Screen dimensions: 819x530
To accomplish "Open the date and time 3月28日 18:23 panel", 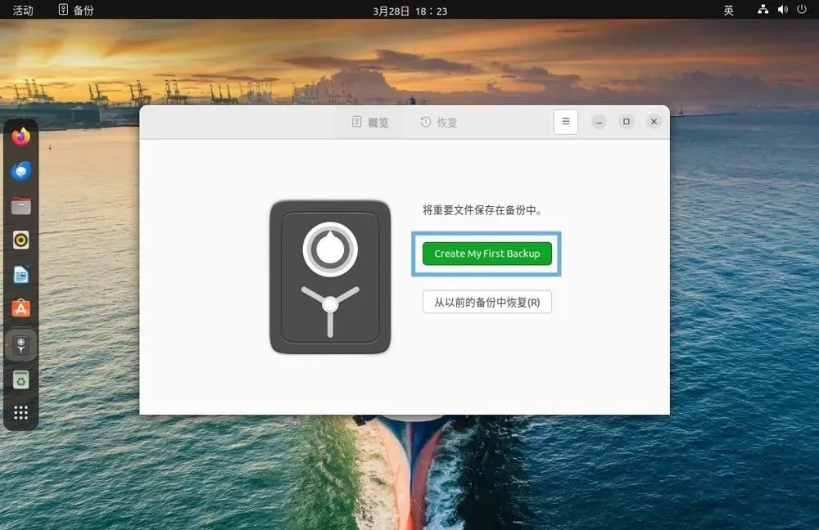I will (410, 11).
